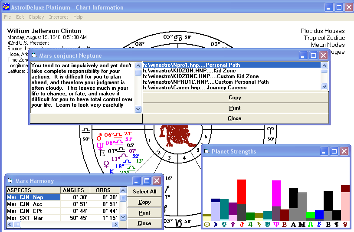Open the Interpret menu

[x=59, y=17]
